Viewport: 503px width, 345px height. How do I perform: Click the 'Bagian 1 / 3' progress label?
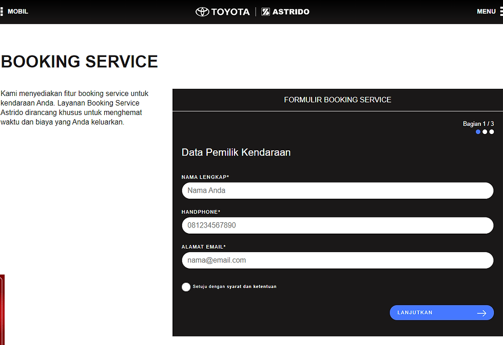(478, 124)
